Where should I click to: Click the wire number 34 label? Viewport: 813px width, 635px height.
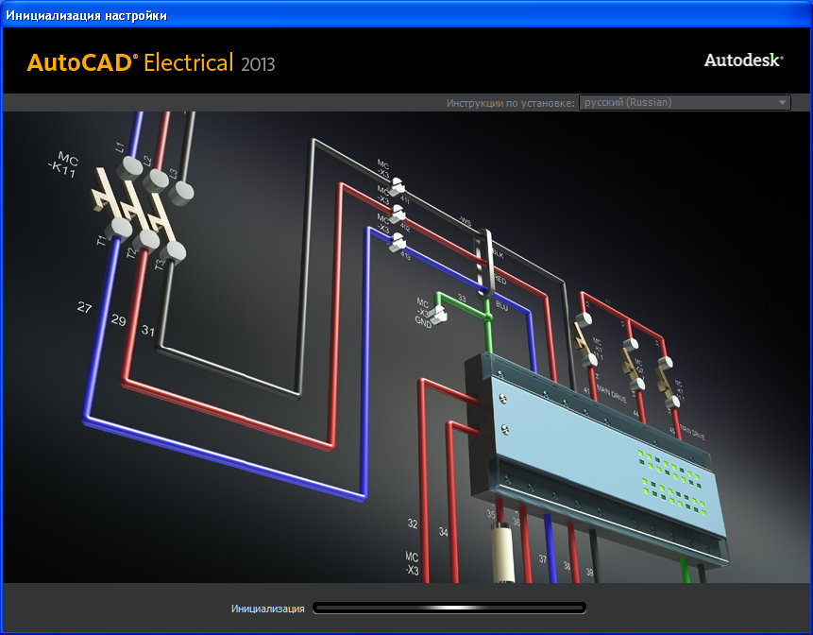click(443, 532)
